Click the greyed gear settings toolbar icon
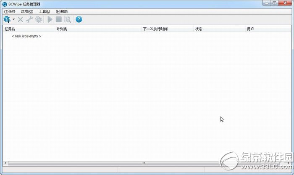This screenshot has height=175, width=294. tap(39, 19)
